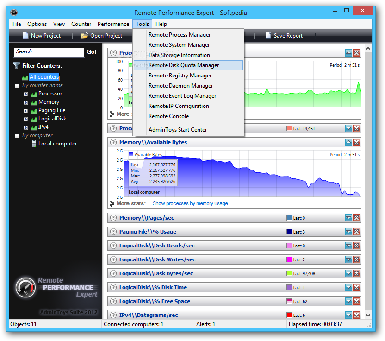This screenshot has width=385, height=341.
Task: Remove the LogicalDisk\\Disk Reads/sec counter
Action: 356,246
